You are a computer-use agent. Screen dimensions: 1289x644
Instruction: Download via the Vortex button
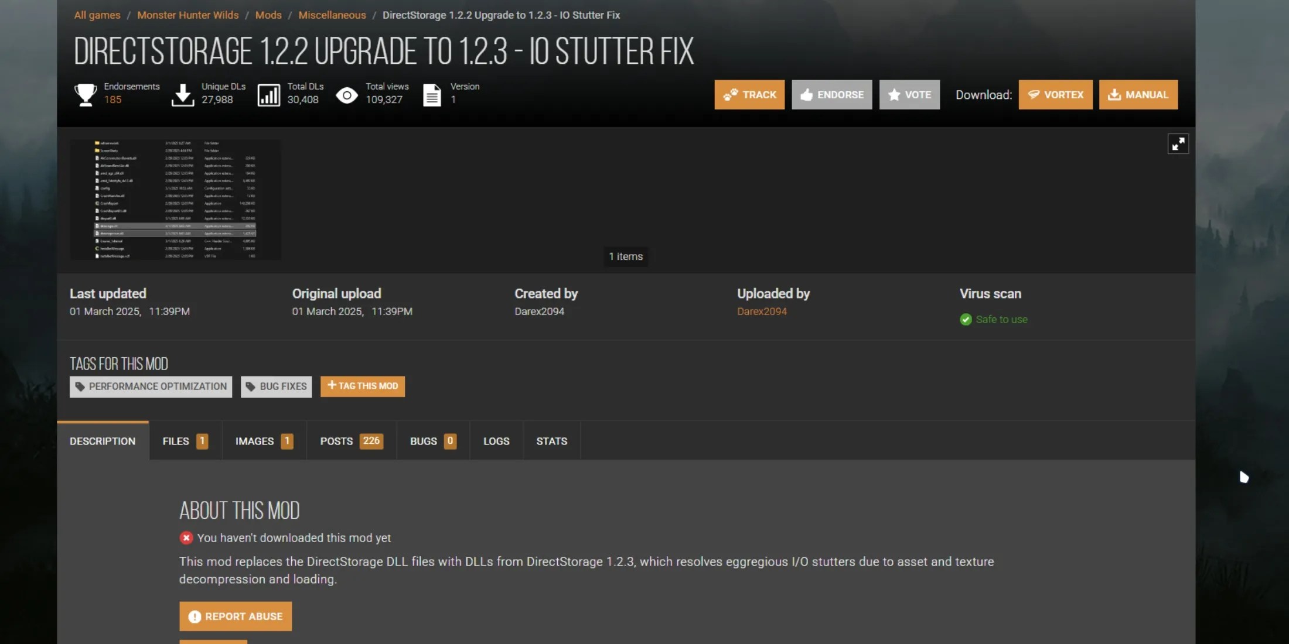click(x=1055, y=95)
